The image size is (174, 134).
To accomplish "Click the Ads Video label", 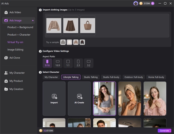I will pyautogui.click(x=15, y=12).
